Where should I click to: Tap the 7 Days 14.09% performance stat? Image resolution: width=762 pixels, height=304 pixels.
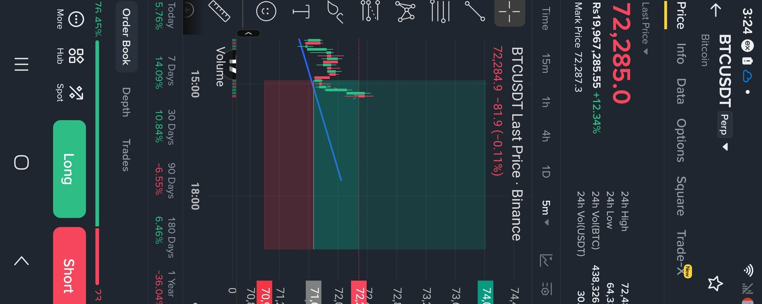click(x=165, y=72)
